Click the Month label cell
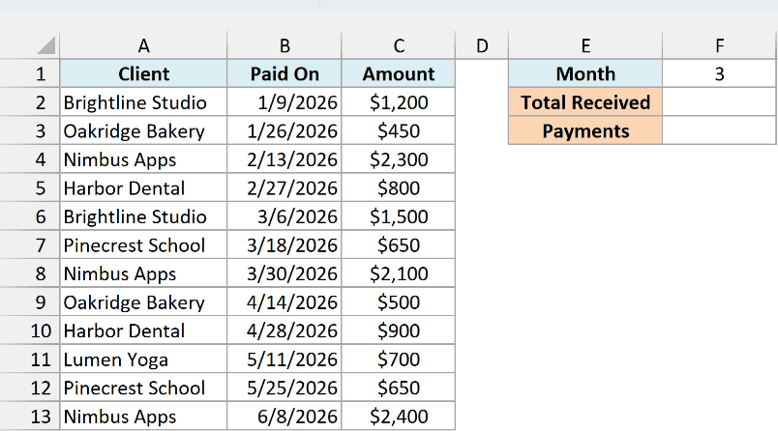 pos(585,73)
